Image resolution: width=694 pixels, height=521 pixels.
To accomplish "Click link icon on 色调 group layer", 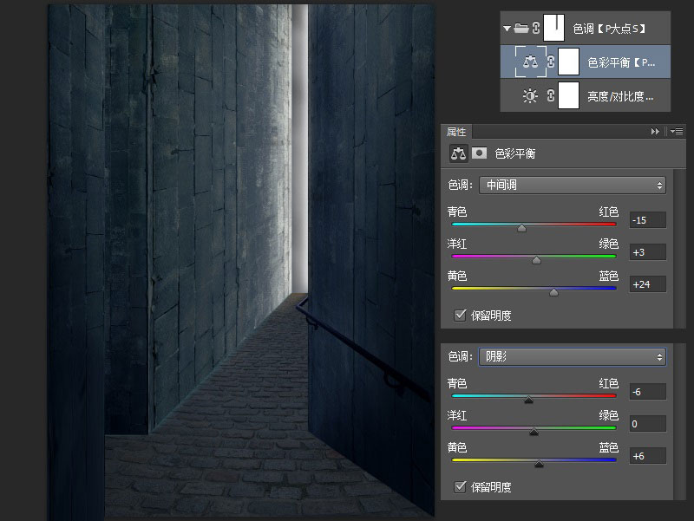I will [536, 29].
